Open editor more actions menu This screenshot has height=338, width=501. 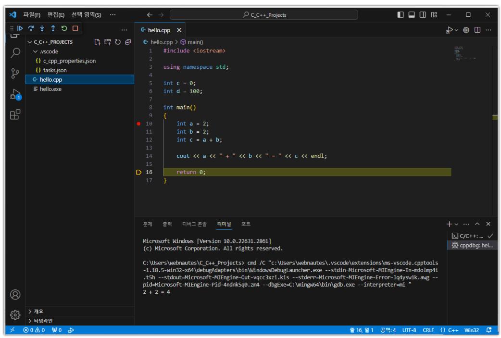coord(488,30)
